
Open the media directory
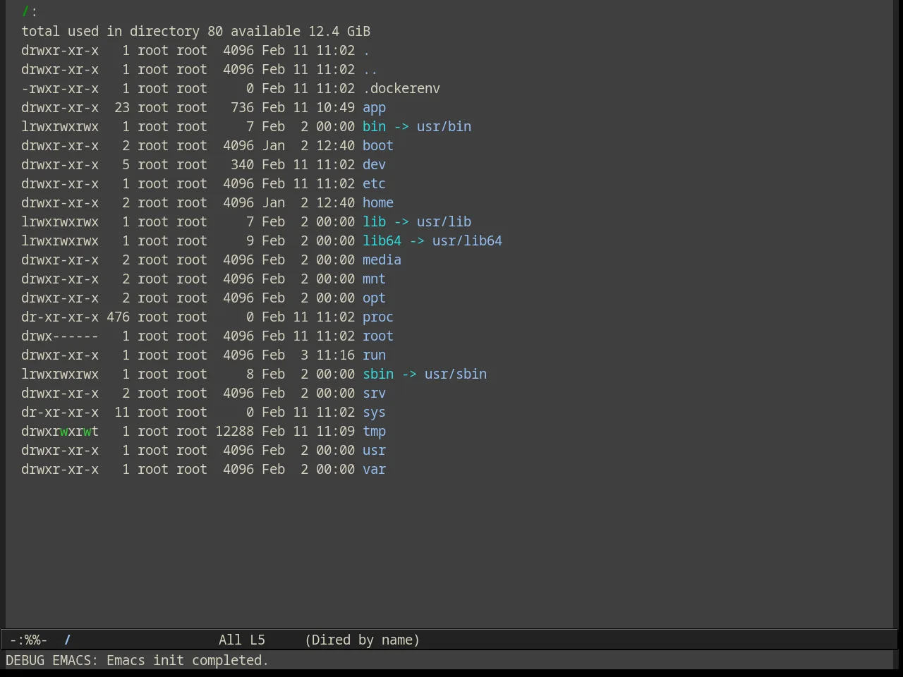point(382,260)
